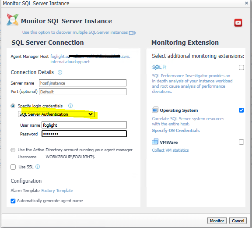Close the Monitor SQL Server Instance dialog
This screenshot has width=252, height=228.
pyautogui.click(x=246, y=3)
